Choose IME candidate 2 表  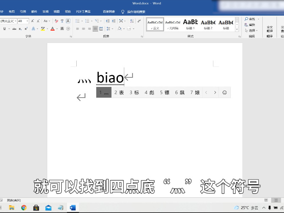coord(119,92)
